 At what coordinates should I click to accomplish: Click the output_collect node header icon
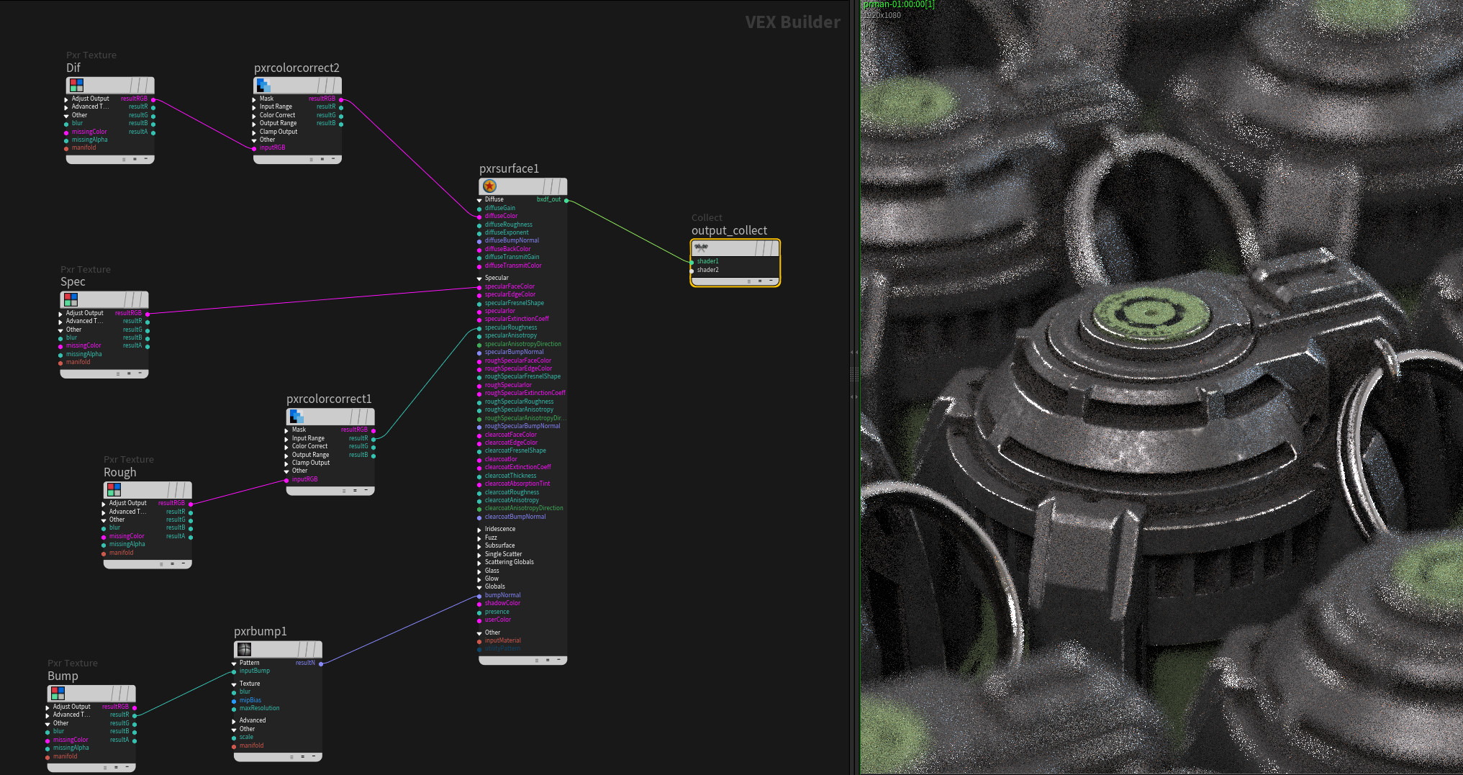[700, 248]
